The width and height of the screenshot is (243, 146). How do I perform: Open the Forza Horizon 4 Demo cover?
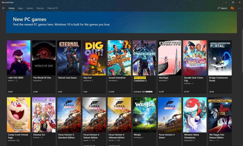tap(170, 115)
